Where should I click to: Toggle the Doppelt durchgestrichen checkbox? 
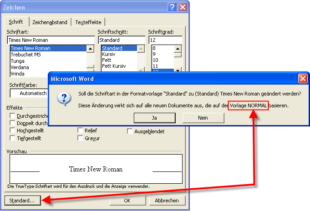click(x=12, y=123)
